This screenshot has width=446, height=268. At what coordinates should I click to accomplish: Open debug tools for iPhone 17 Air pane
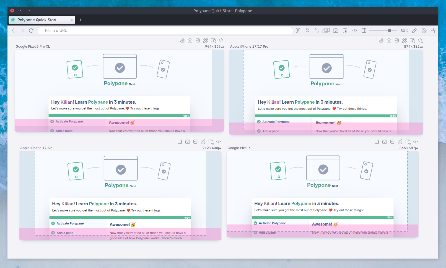point(203,142)
